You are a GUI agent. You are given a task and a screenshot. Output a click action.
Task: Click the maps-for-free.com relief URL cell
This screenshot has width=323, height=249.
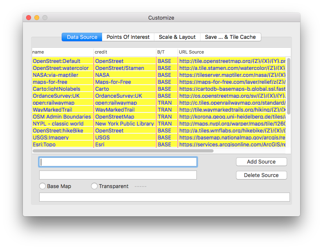232,82
